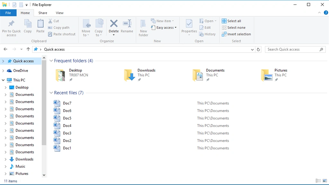Click the Delete X icon
The height and width of the screenshot is (185, 329).
pyautogui.click(x=114, y=23)
